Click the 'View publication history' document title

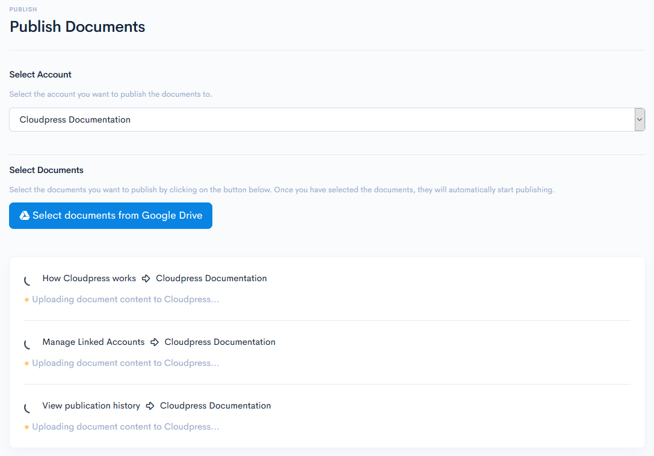coord(91,406)
